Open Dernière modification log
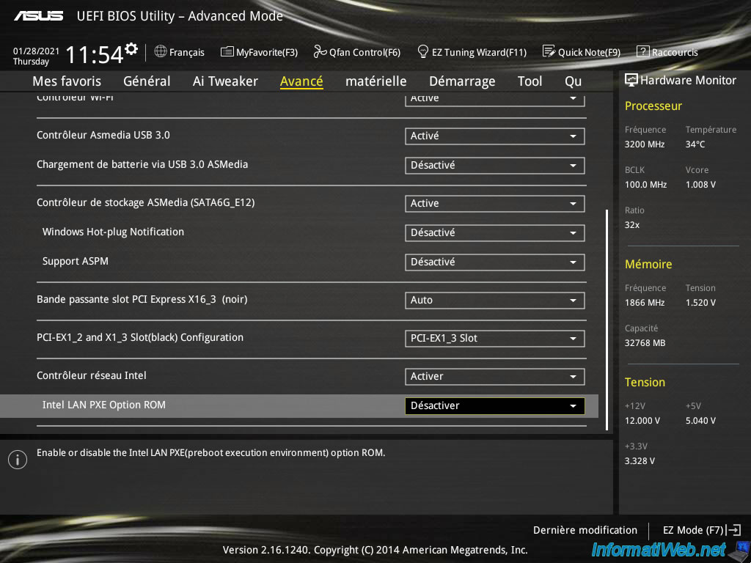751x563 pixels. pos(585,530)
